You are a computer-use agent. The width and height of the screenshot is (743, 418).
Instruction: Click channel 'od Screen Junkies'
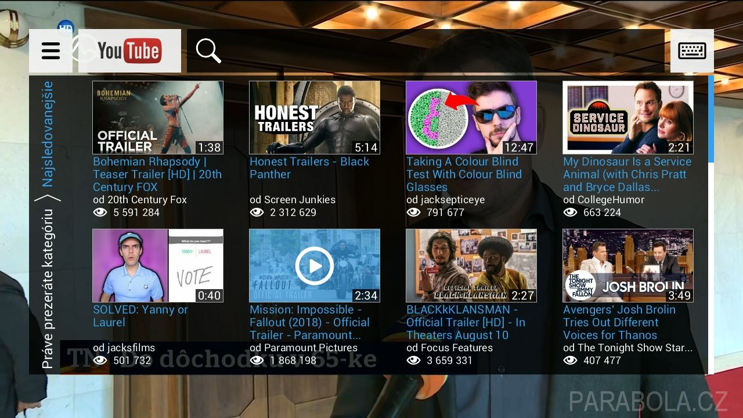(x=293, y=200)
